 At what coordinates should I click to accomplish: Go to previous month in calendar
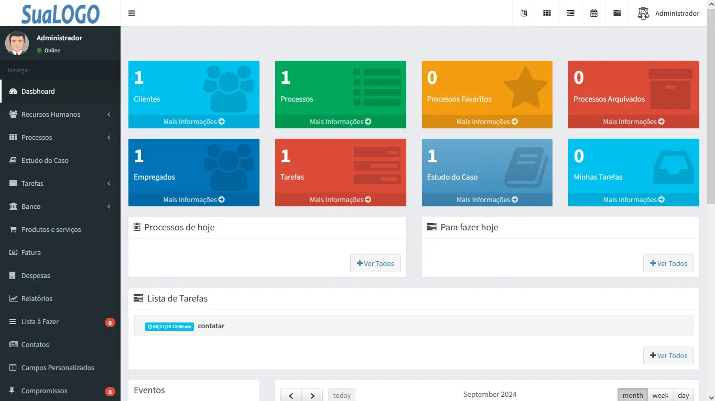[x=291, y=395]
